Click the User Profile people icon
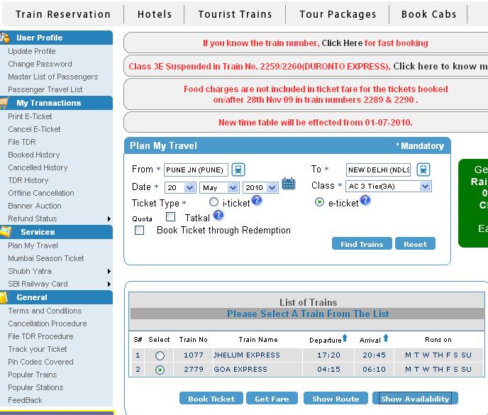The height and width of the screenshot is (415, 488). pos(5,38)
